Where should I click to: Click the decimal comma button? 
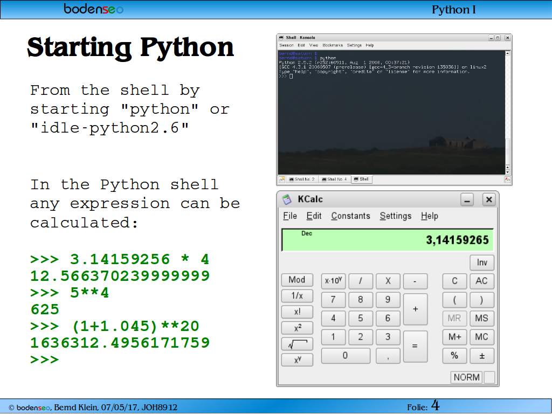click(x=388, y=356)
